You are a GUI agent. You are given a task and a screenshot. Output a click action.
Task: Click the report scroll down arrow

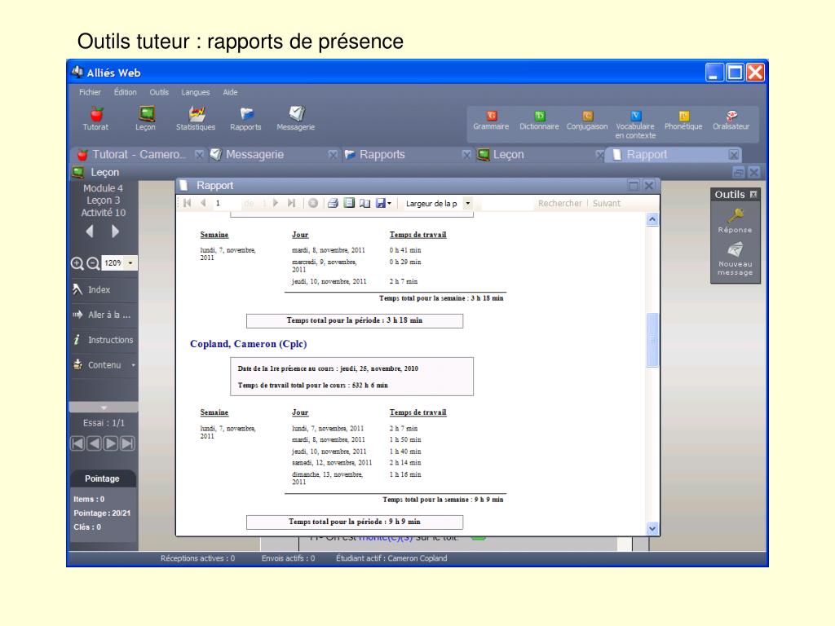652,528
